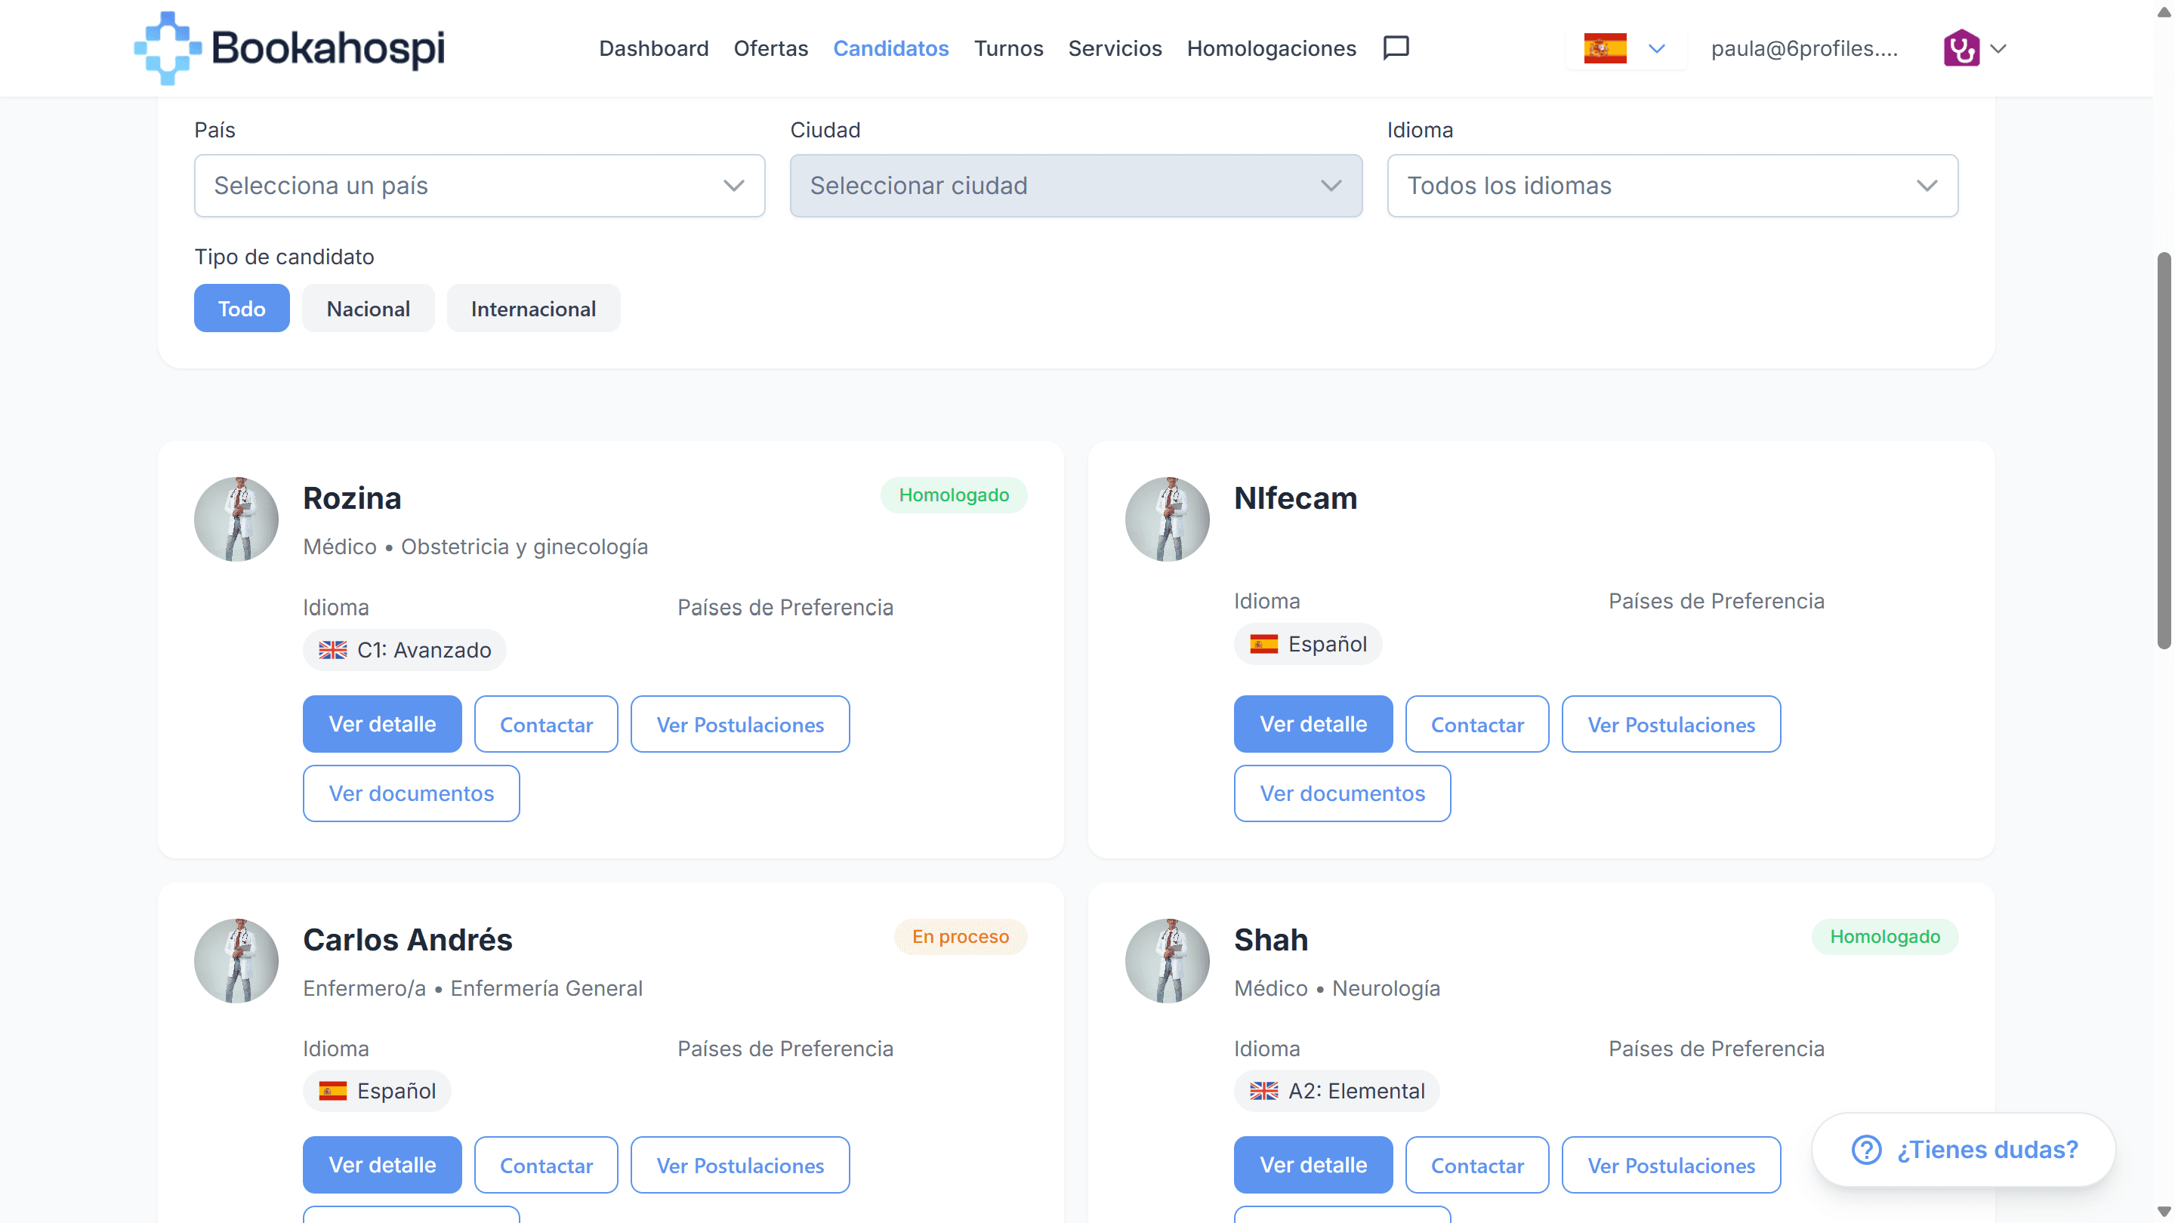Click Carlos Andrés's Enfermería General specialty
The height and width of the screenshot is (1223, 2175).
[x=546, y=988]
